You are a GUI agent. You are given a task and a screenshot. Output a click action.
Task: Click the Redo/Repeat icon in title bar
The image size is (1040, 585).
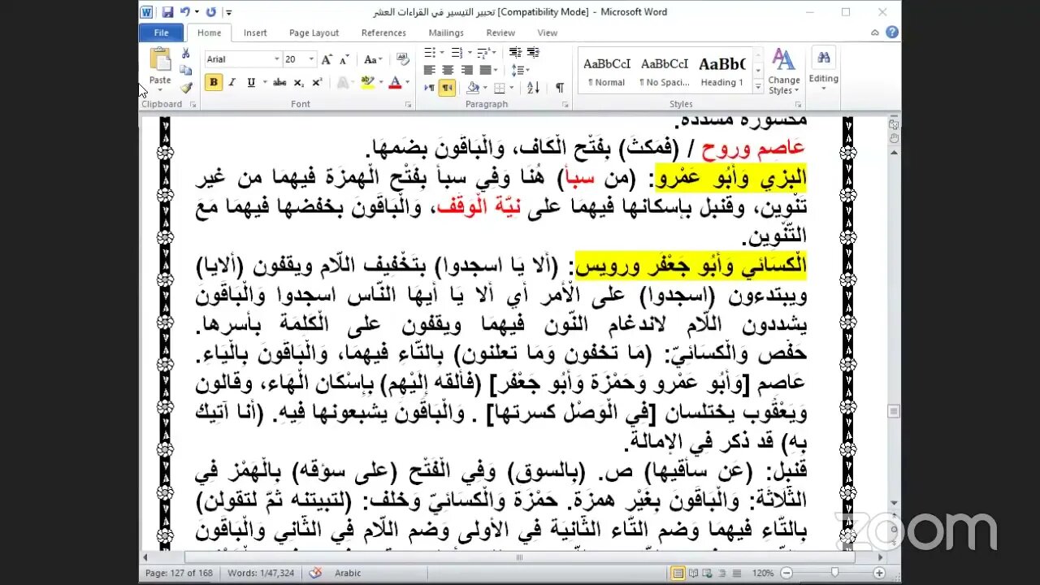click(x=211, y=12)
